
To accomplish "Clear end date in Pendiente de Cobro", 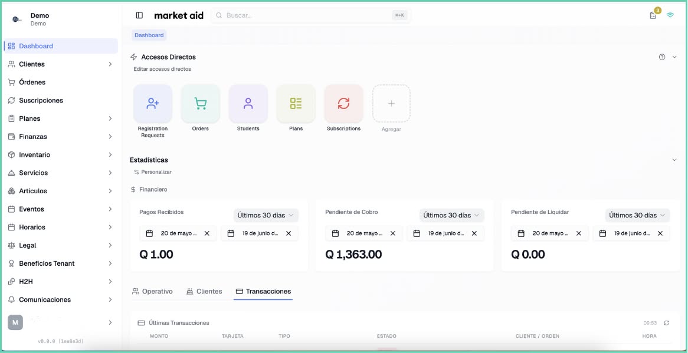I will pos(474,233).
